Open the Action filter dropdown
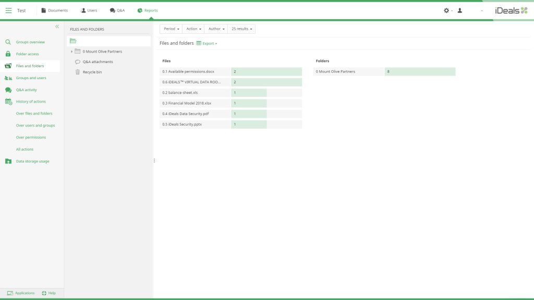Screen dimensions: 534x300 click(193, 29)
